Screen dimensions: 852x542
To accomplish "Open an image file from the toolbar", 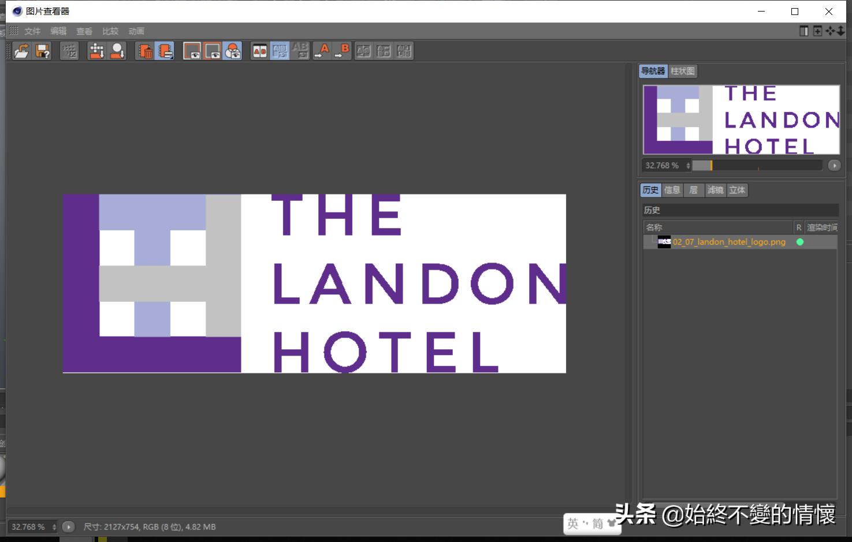I will pos(22,51).
